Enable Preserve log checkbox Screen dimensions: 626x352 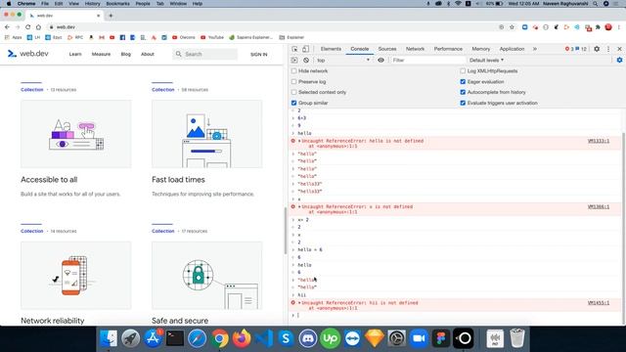point(294,81)
